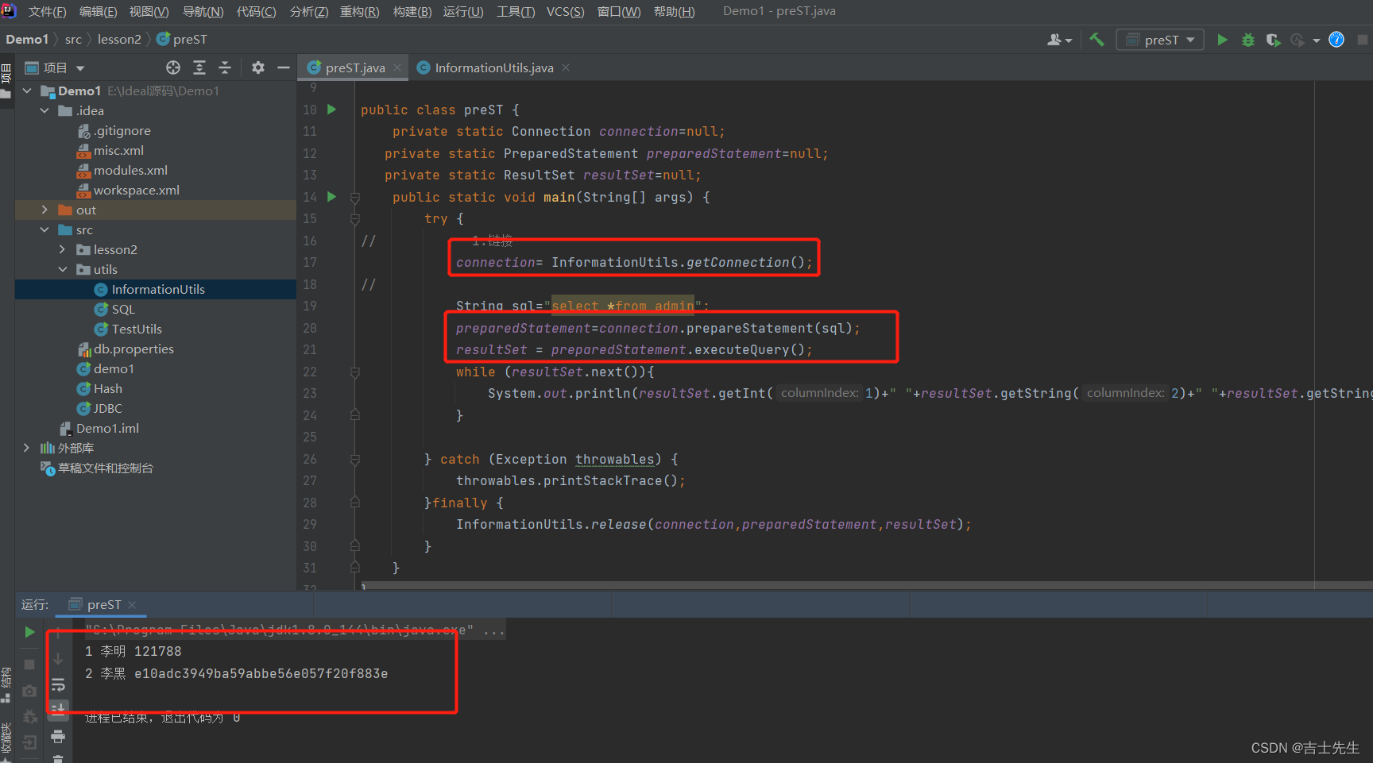Expand the external libraries node
This screenshot has width=1373, height=763.
pyautogui.click(x=26, y=448)
